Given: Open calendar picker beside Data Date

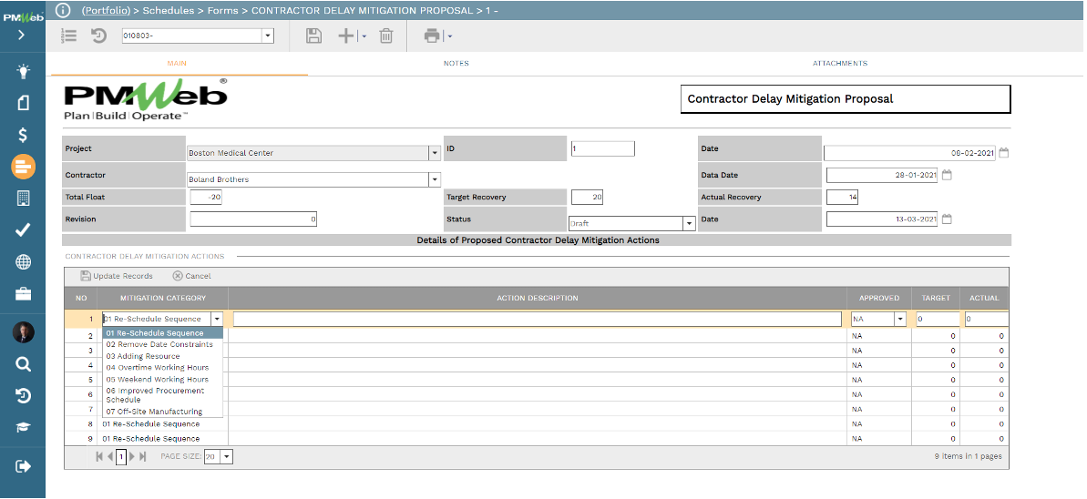Looking at the screenshot, I should (x=947, y=176).
